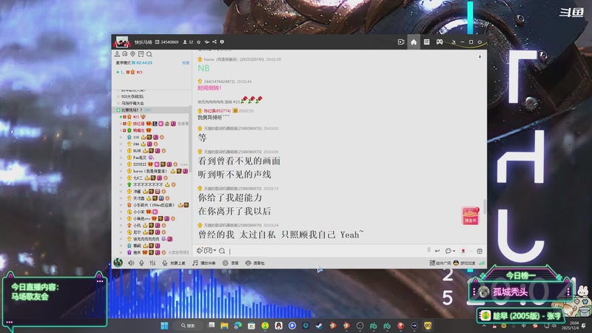Image resolution: width=592 pixels, height=333 pixels.
Task: Open the search magnifier in sidebar toolbar
Action: coord(149,54)
